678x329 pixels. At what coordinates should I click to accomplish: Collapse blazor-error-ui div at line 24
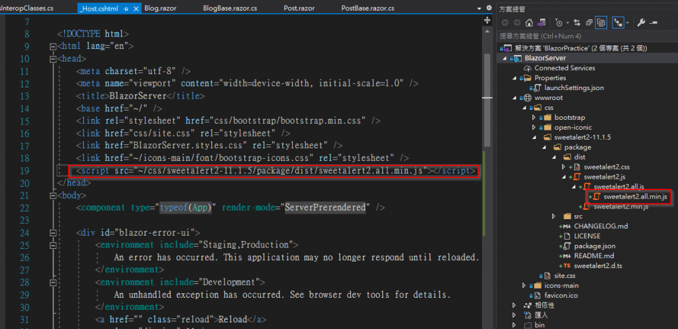(x=53, y=232)
